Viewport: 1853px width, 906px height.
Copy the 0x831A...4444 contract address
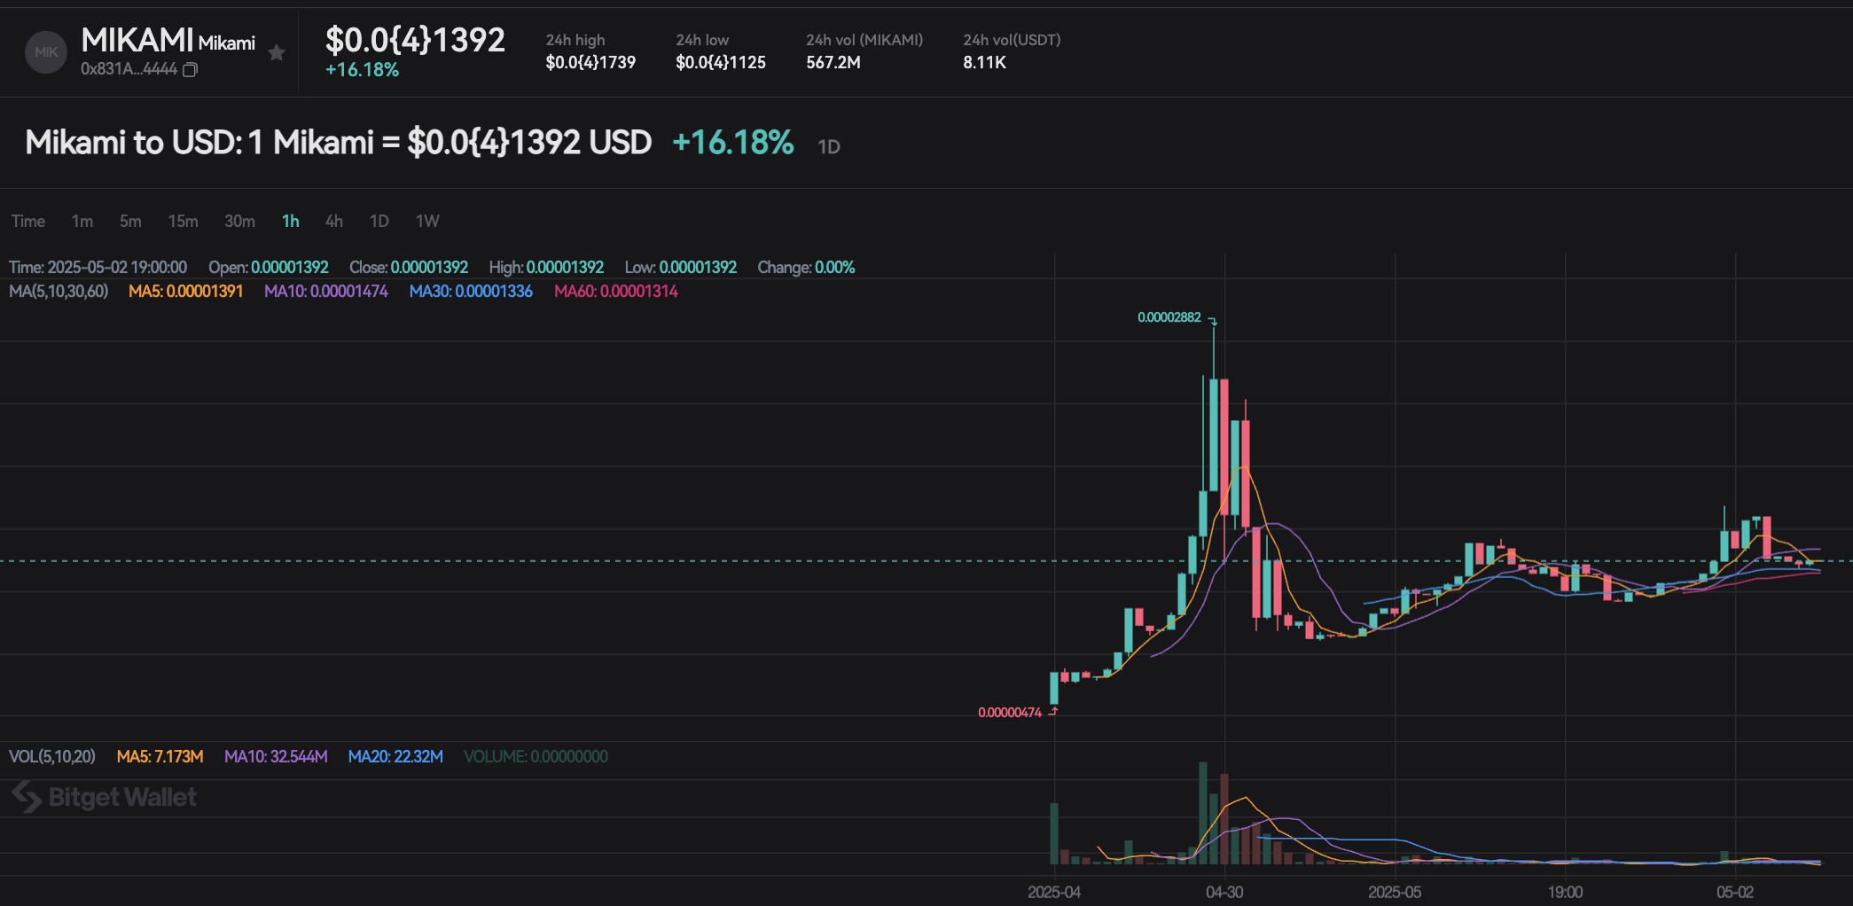pyautogui.click(x=190, y=69)
